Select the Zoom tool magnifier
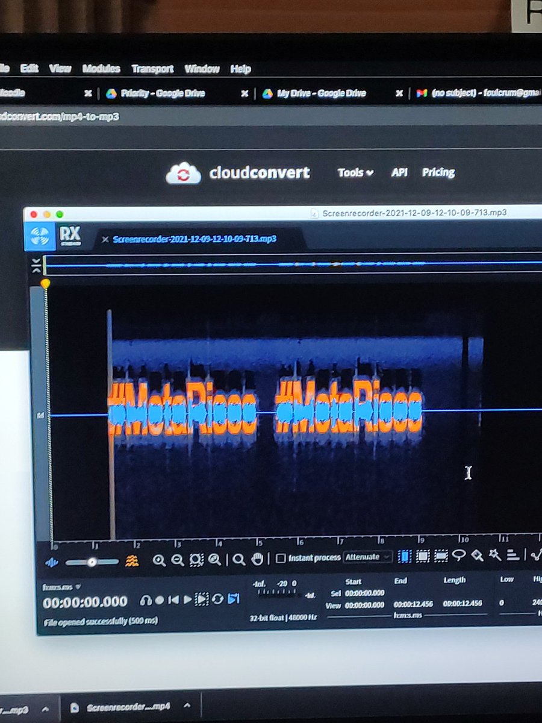The height and width of the screenshot is (723, 542). coord(239,559)
